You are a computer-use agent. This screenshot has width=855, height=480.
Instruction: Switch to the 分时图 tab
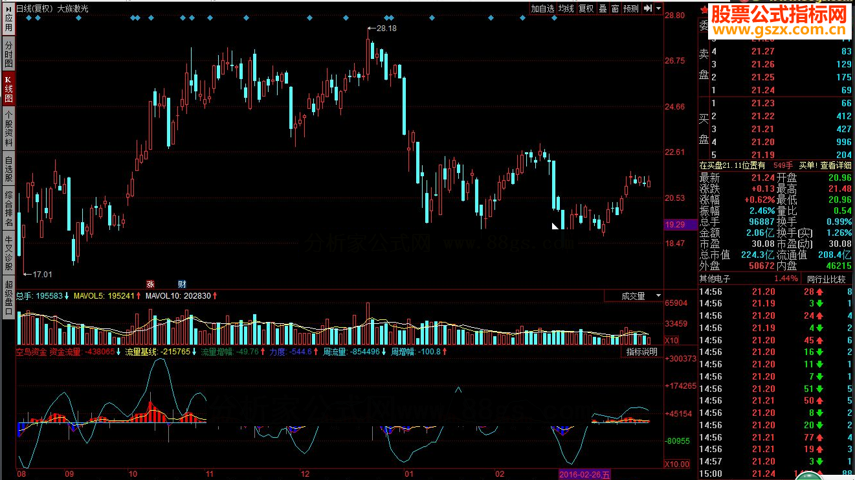pos(8,54)
